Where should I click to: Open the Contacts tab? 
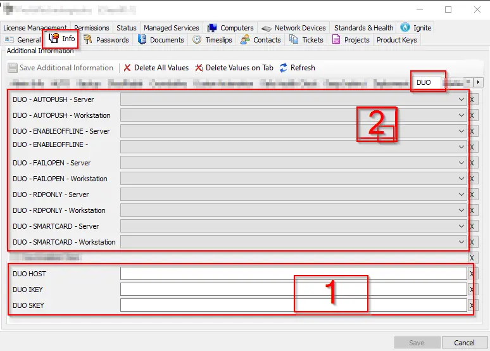(x=260, y=40)
